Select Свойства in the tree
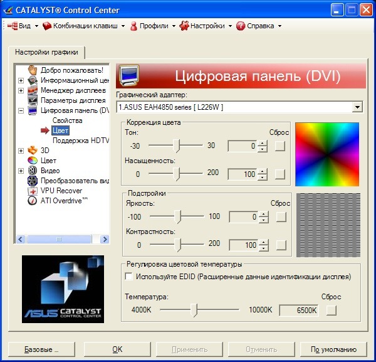376x362 pixels. [68, 120]
